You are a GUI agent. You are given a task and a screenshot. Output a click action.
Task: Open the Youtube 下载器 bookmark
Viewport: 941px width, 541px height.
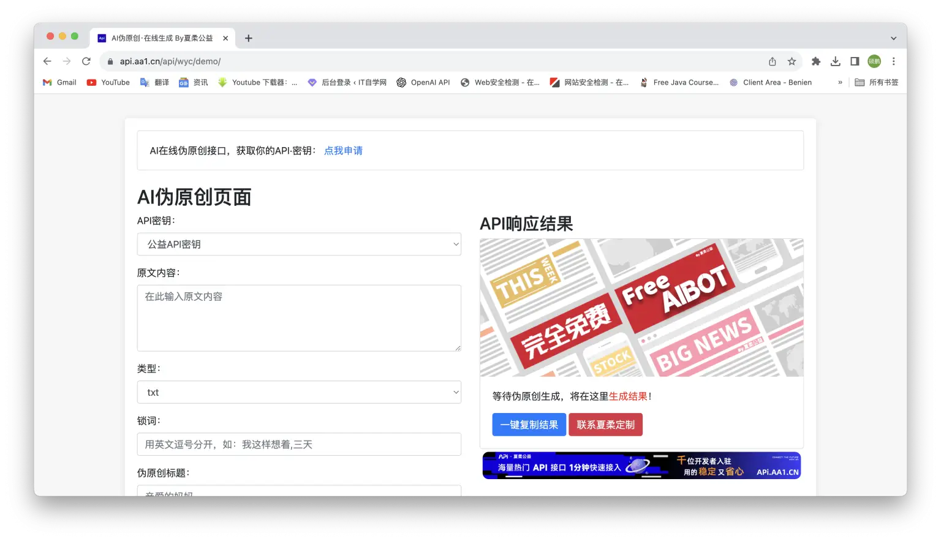click(257, 82)
